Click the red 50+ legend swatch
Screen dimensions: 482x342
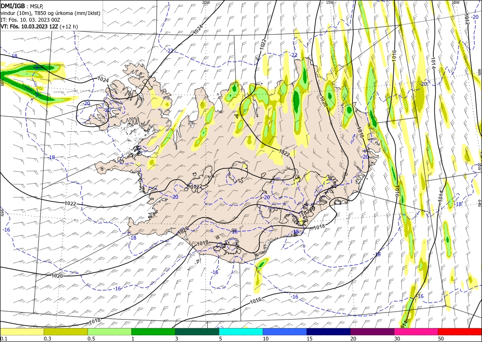[x=460, y=331]
